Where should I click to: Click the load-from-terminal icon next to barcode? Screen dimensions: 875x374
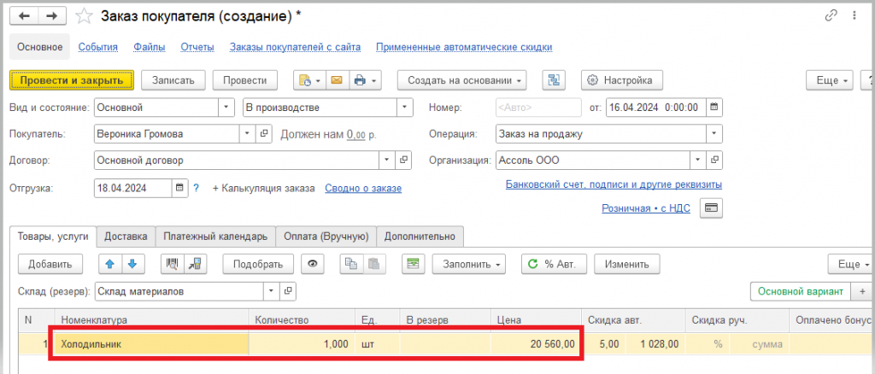(x=196, y=264)
